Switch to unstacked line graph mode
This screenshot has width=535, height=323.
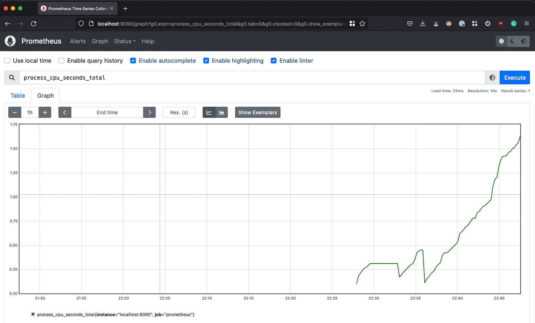pyautogui.click(x=209, y=112)
